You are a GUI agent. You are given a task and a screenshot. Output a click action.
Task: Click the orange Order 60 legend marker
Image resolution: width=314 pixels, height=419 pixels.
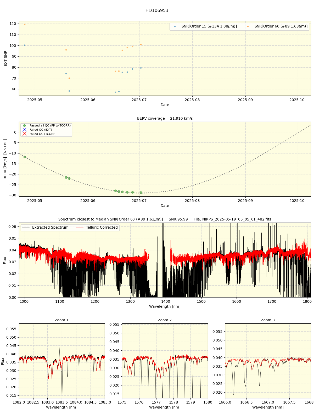pos(248,26)
